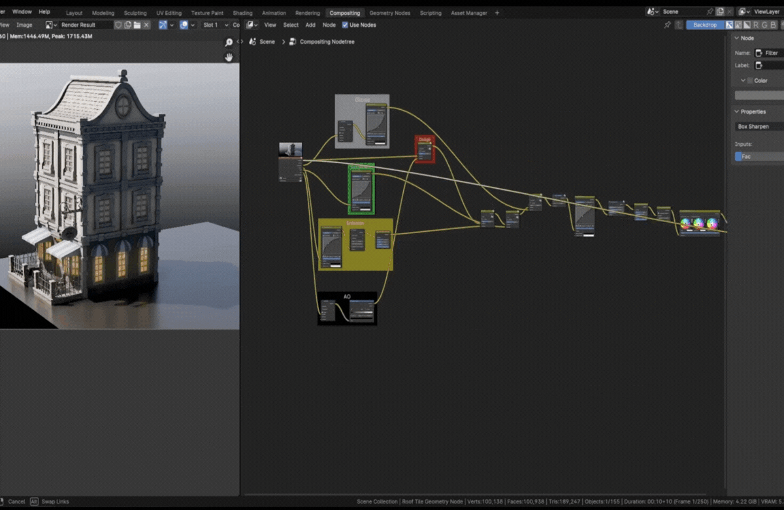
Task: Unlink the image with the X icon
Action: [x=146, y=25]
